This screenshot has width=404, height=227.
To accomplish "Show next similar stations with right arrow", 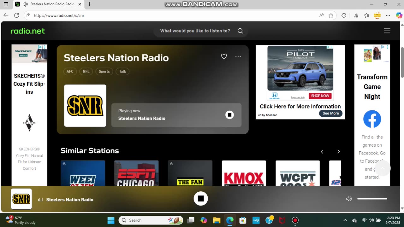I will click(x=338, y=152).
